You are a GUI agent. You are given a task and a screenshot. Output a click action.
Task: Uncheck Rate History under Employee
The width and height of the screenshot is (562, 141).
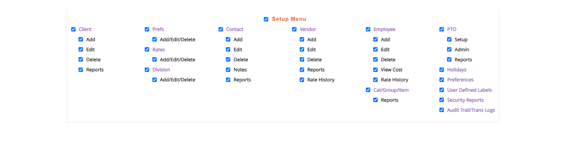[x=376, y=80]
